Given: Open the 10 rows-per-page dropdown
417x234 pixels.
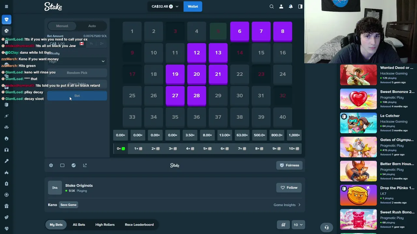Looking at the screenshot, I should [x=298, y=225].
